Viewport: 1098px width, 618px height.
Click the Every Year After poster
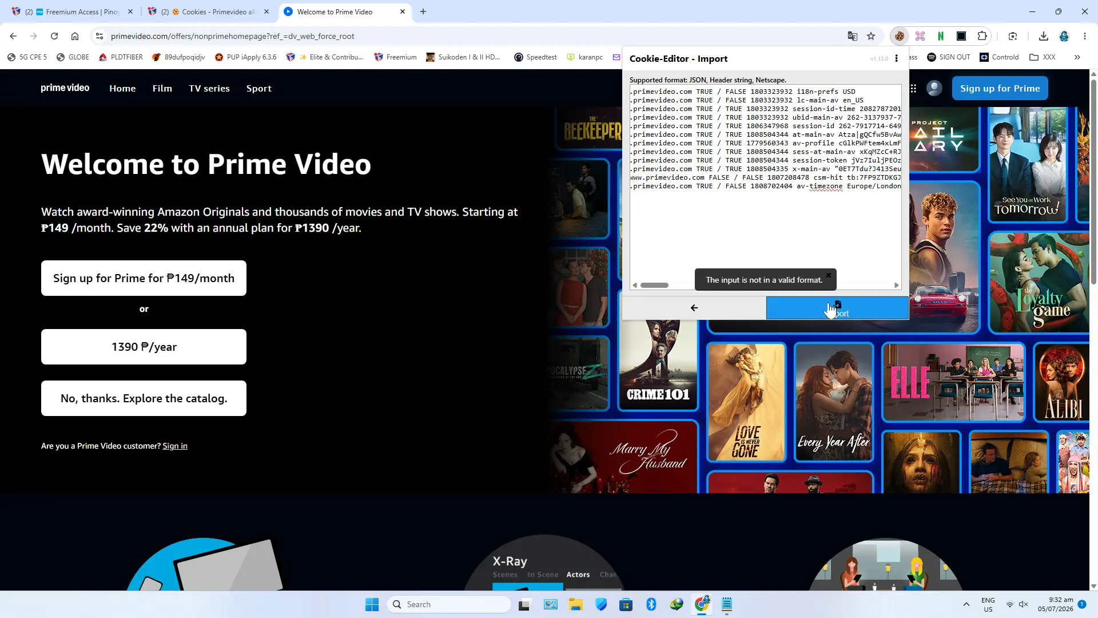click(834, 402)
